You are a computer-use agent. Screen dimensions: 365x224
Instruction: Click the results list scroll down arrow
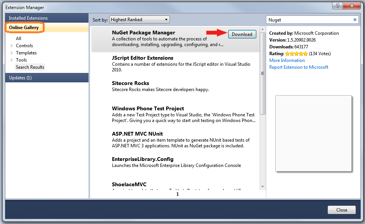(x=262, y=187)
